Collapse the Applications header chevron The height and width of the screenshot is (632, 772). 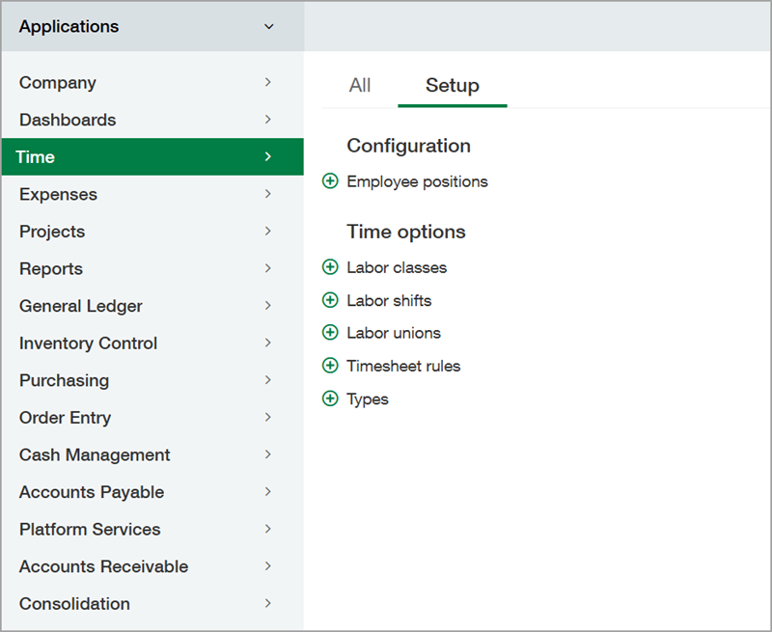(x=269, y=27)
